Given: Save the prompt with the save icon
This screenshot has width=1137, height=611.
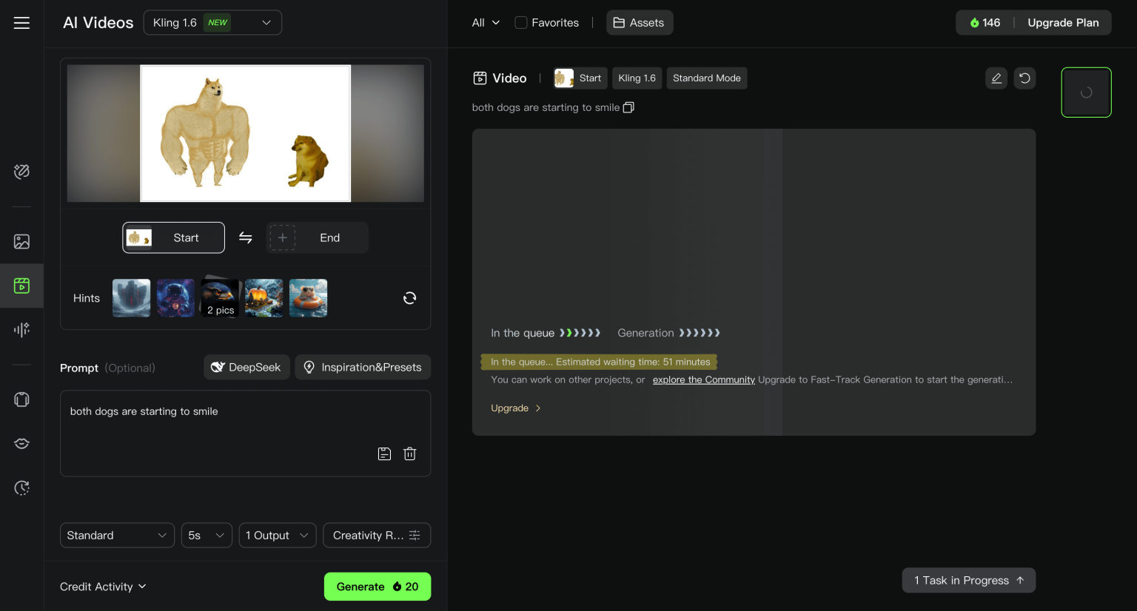Looking at the screenshot, I should point(384,453).
